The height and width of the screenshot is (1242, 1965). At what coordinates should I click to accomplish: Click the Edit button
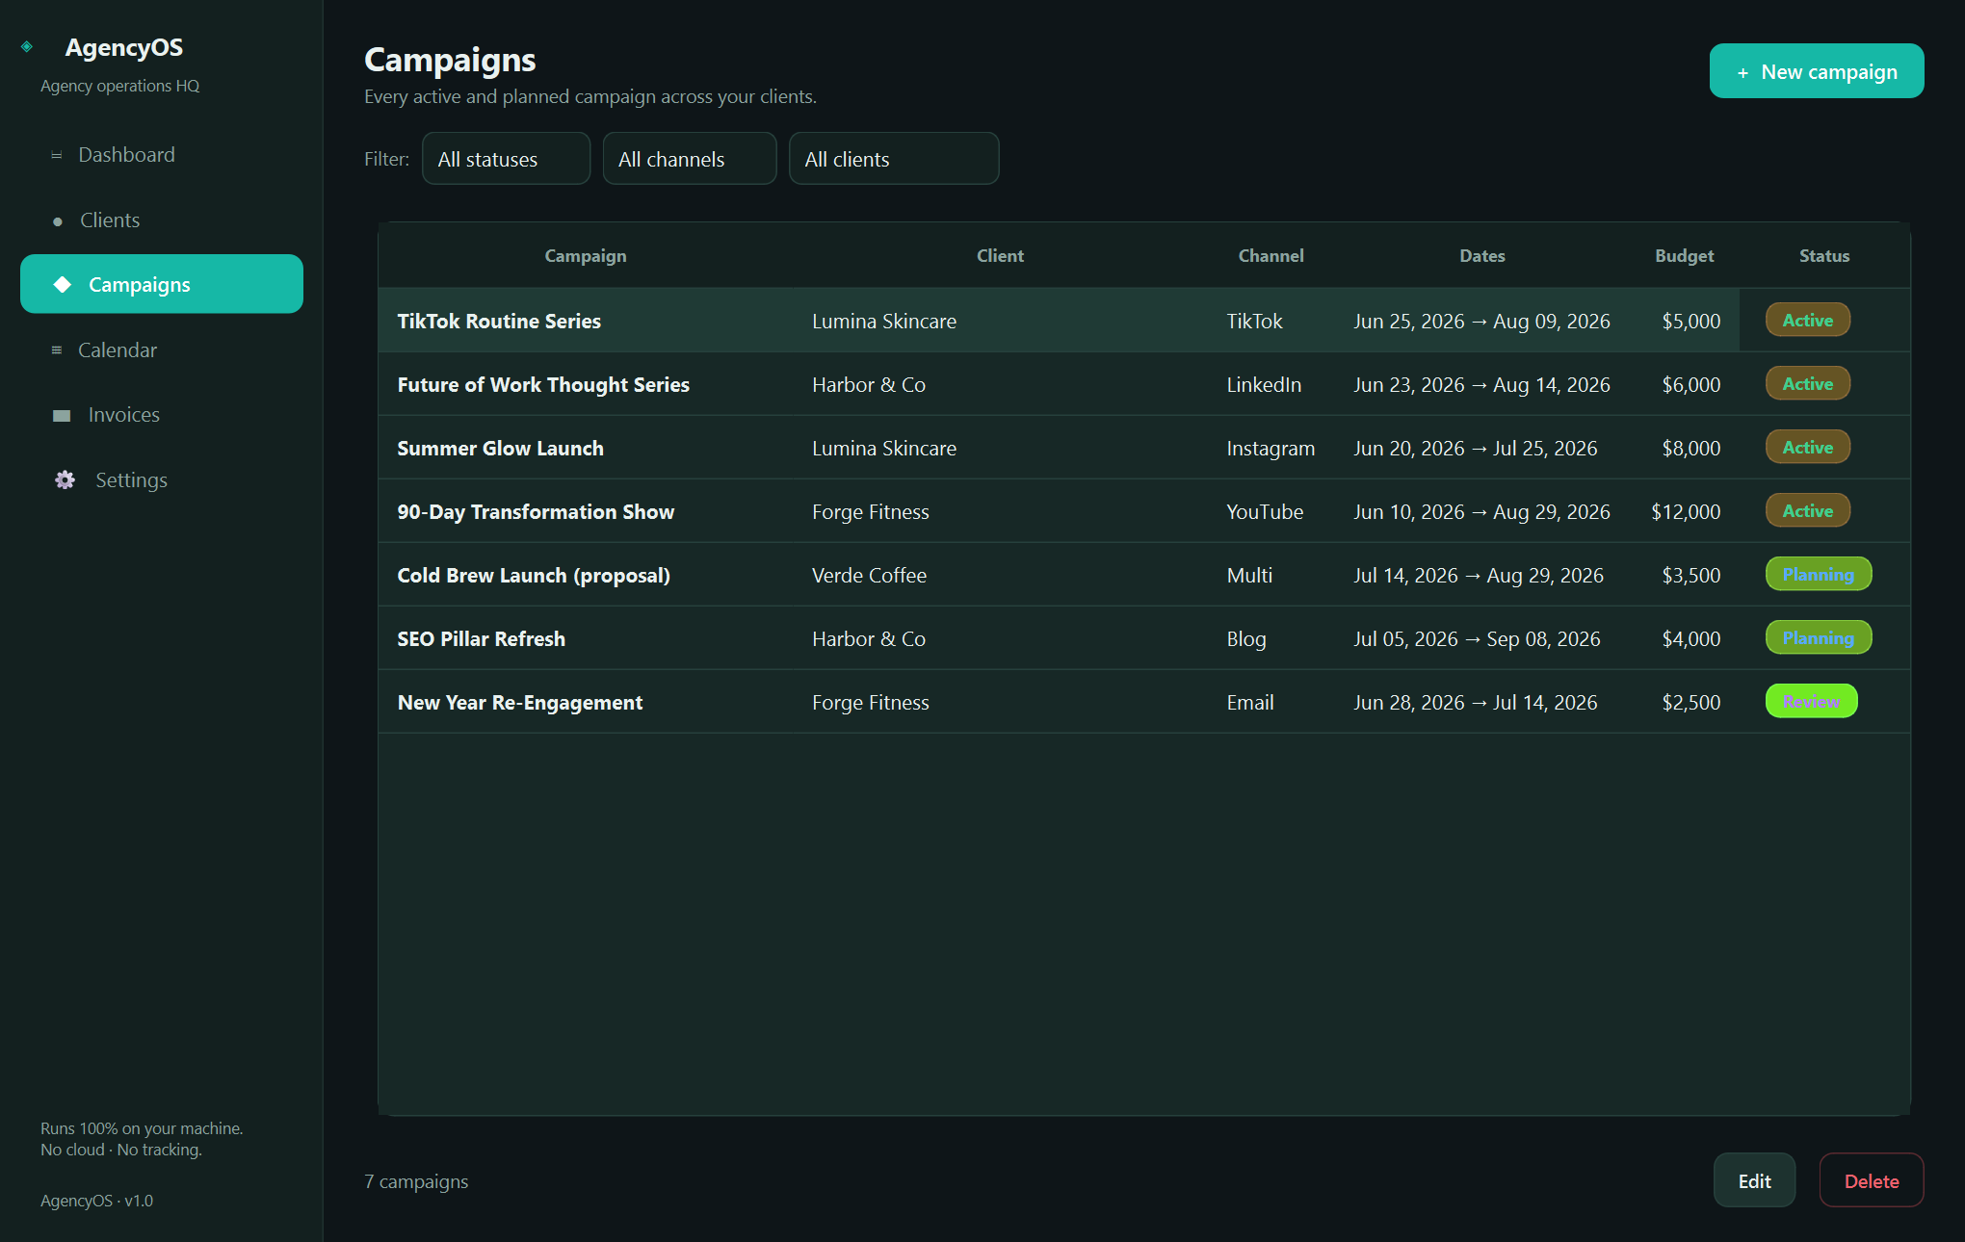point(1754,1180)
